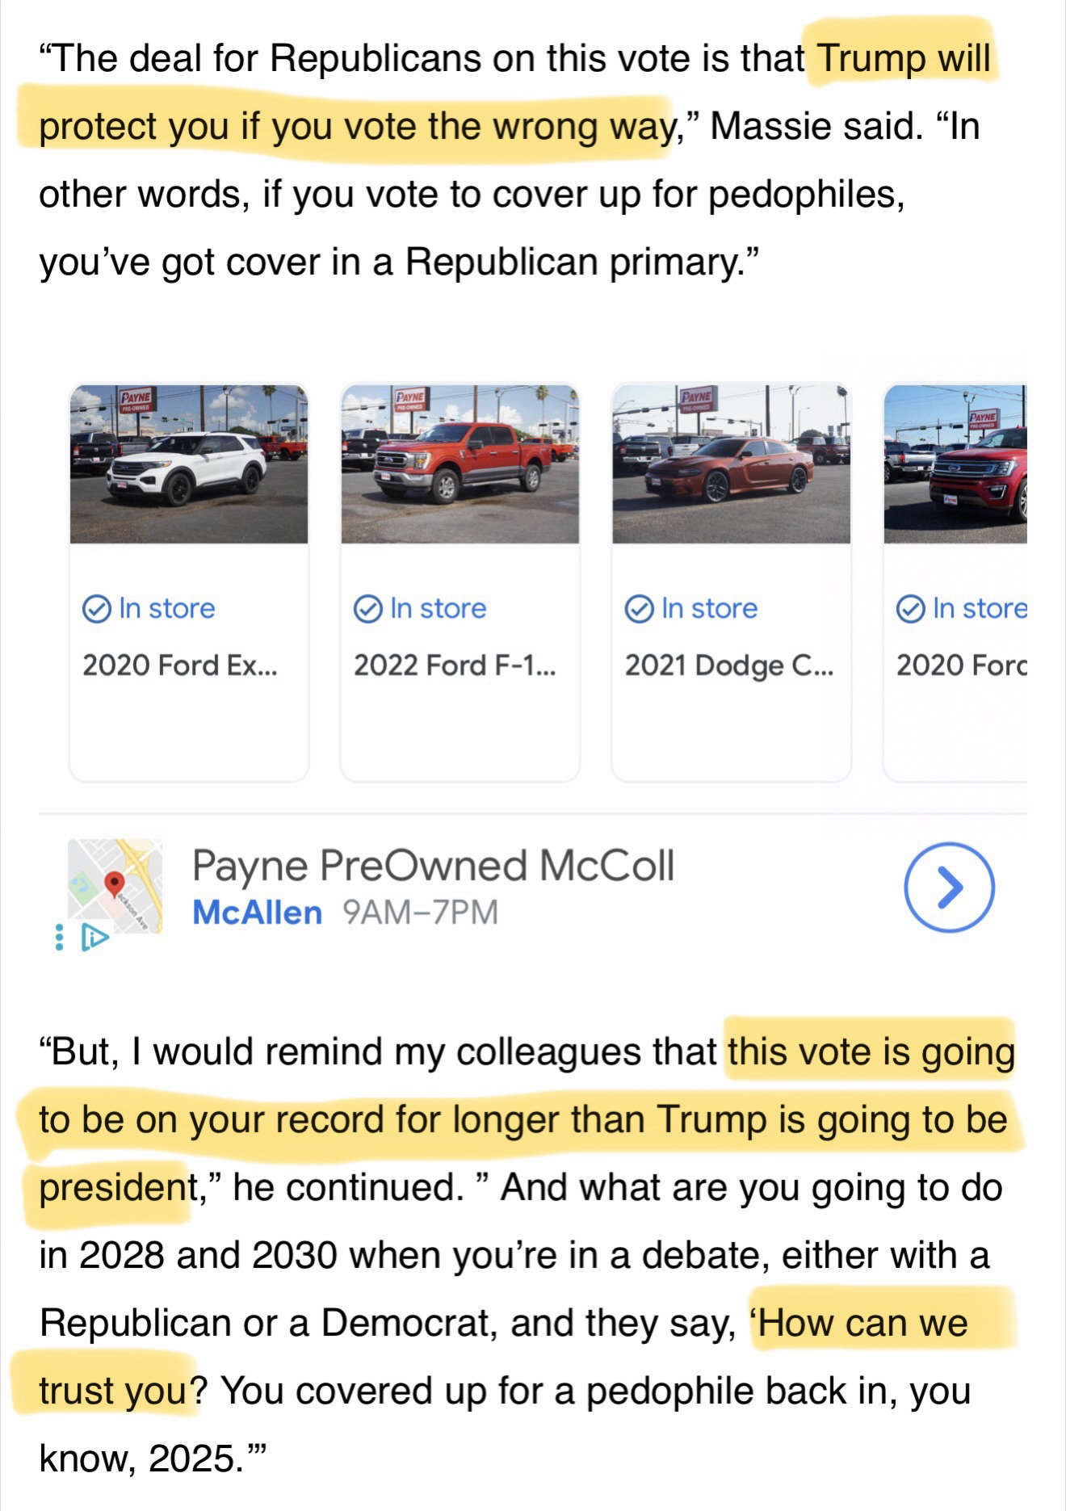
Task: Select the "2021 Dodge C..." listing title
Action: pos(729,665)
